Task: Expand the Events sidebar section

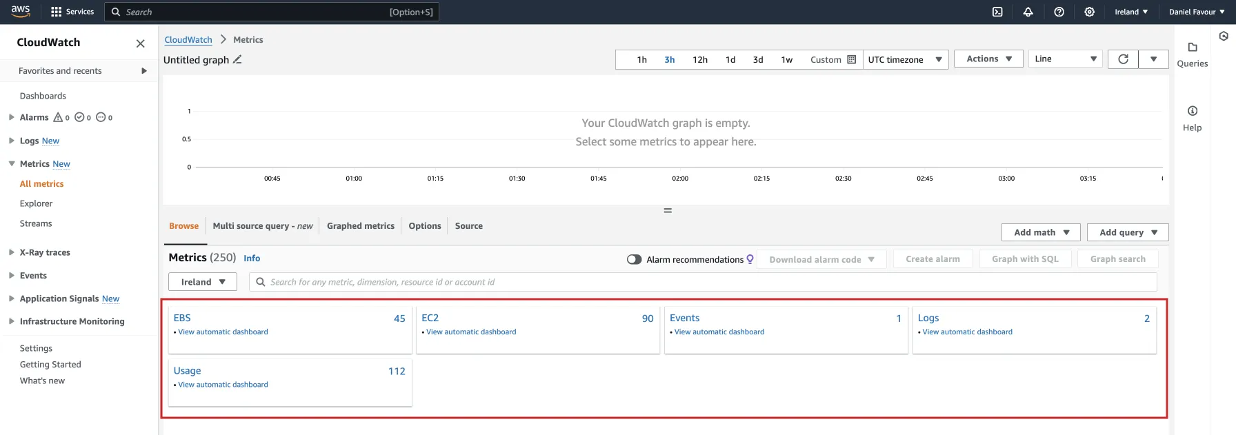Action: pyautogui.click(x=11, y=275)
